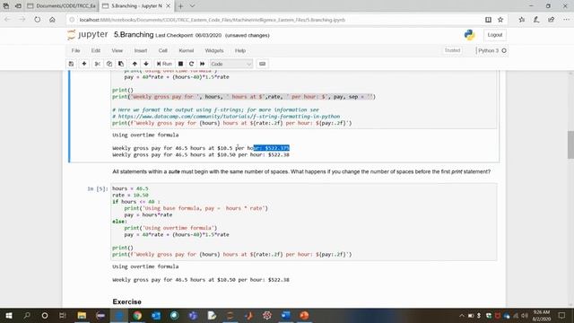Image resolution: width=574 pixels, height=323 pixels.
Task: Close the 5.Branching browser tab
Action: point(168,6)
